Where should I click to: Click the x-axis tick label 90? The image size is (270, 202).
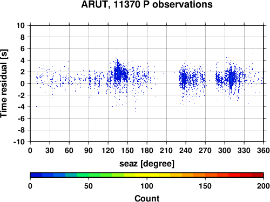click(89, 150)
